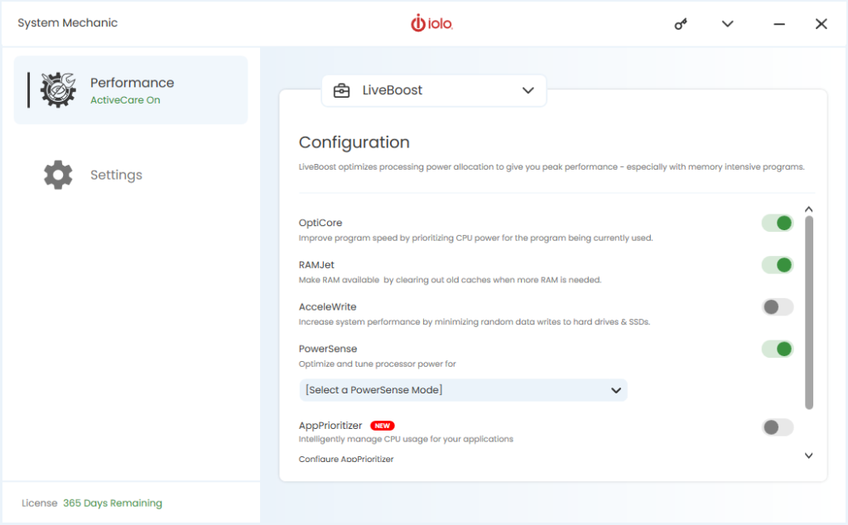
Task: Click the Settings gear icon
Action: pos(58,175)
